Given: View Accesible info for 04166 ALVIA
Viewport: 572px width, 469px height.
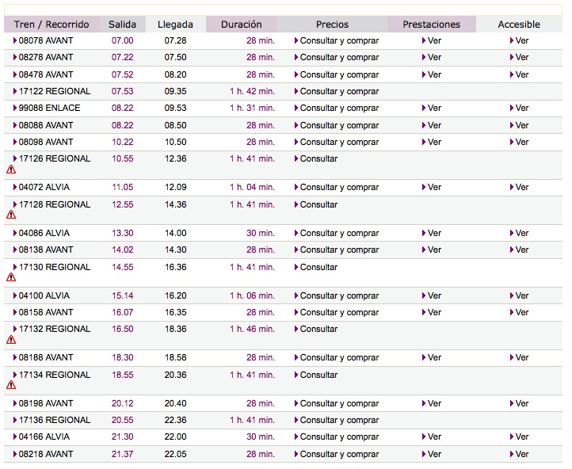Looking at the screenshot, I should (521, 437).
